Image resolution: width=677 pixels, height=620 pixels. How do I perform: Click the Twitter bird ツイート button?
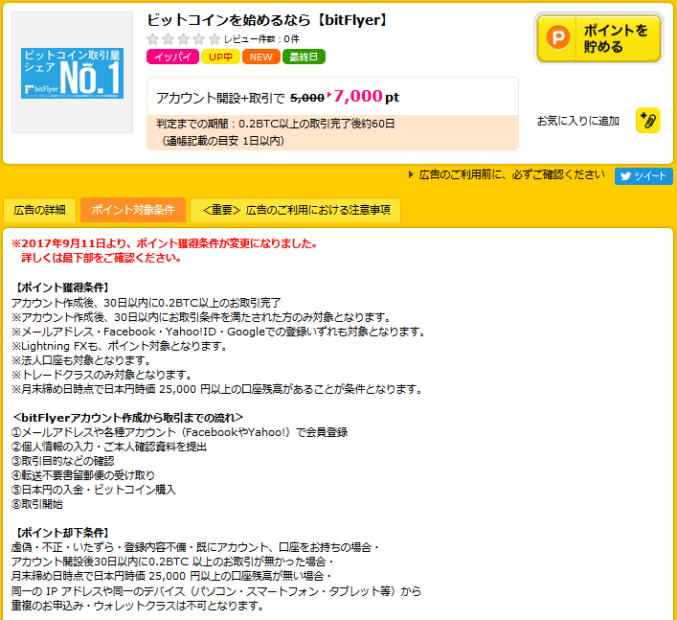[643, 176]
